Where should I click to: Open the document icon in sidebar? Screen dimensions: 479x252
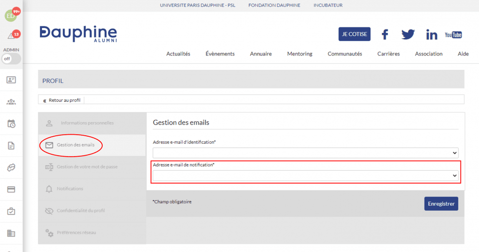(11, 146)
